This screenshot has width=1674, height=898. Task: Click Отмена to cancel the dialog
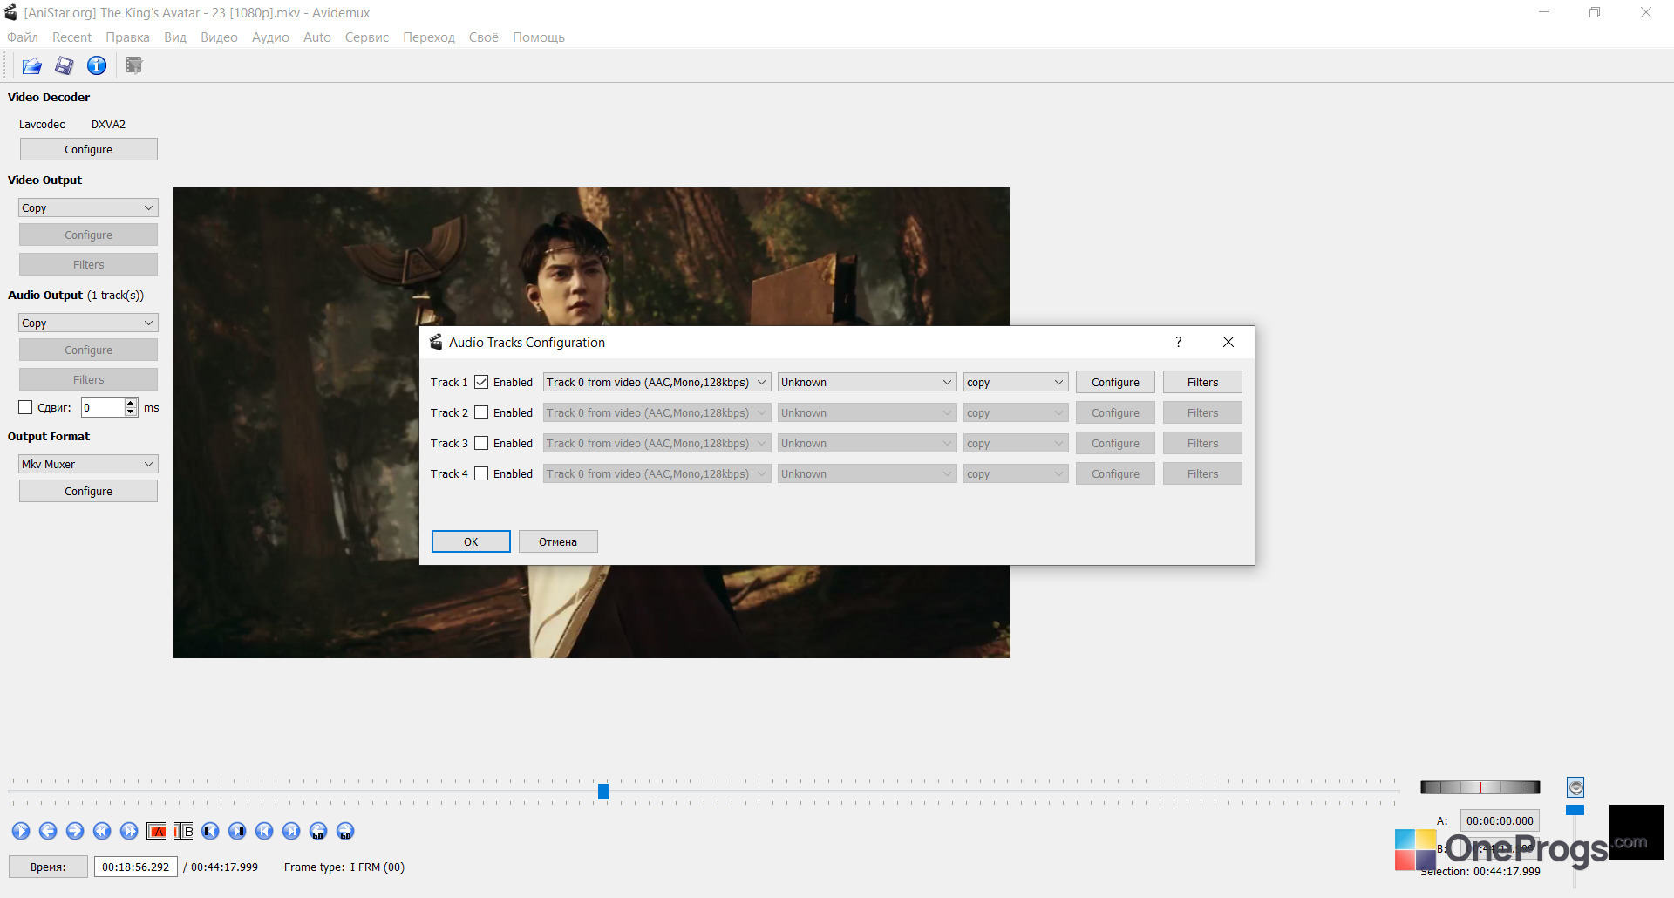click(558, 541)
